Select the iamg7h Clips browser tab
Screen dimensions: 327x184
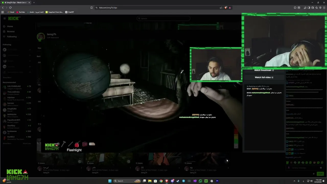point(16,3)
